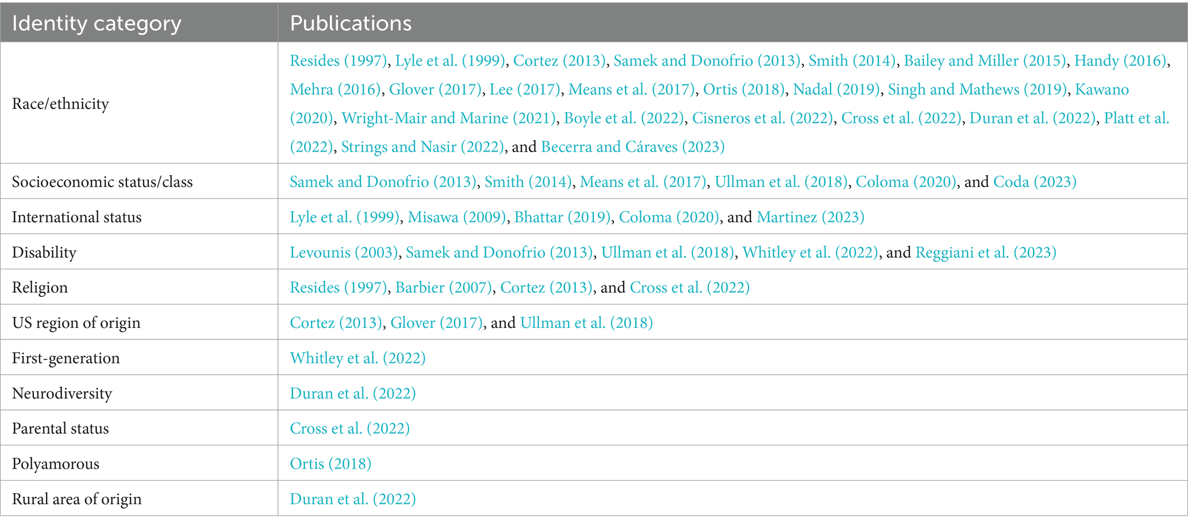This screenshot has height=526, width=1188.
Task: Open Means et al. (2017) in Socioeconomic row
Action: [x=643, y=182]
